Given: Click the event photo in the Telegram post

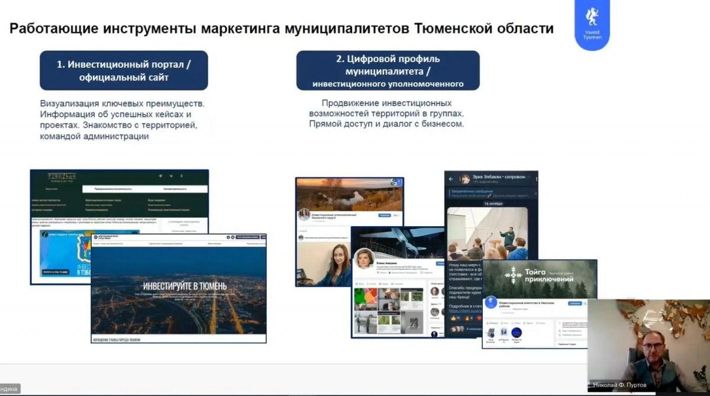Looking at the screenshot, I should (x=486, y=233).
